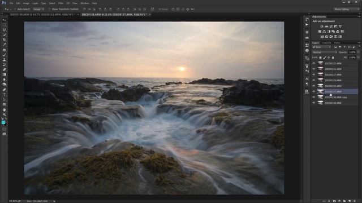Select the Zoom tool
The height and width of the screenshot is (203, 362).
4,114
